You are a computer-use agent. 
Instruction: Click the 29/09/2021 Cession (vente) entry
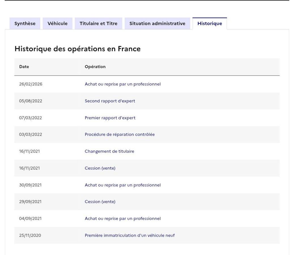100,202
